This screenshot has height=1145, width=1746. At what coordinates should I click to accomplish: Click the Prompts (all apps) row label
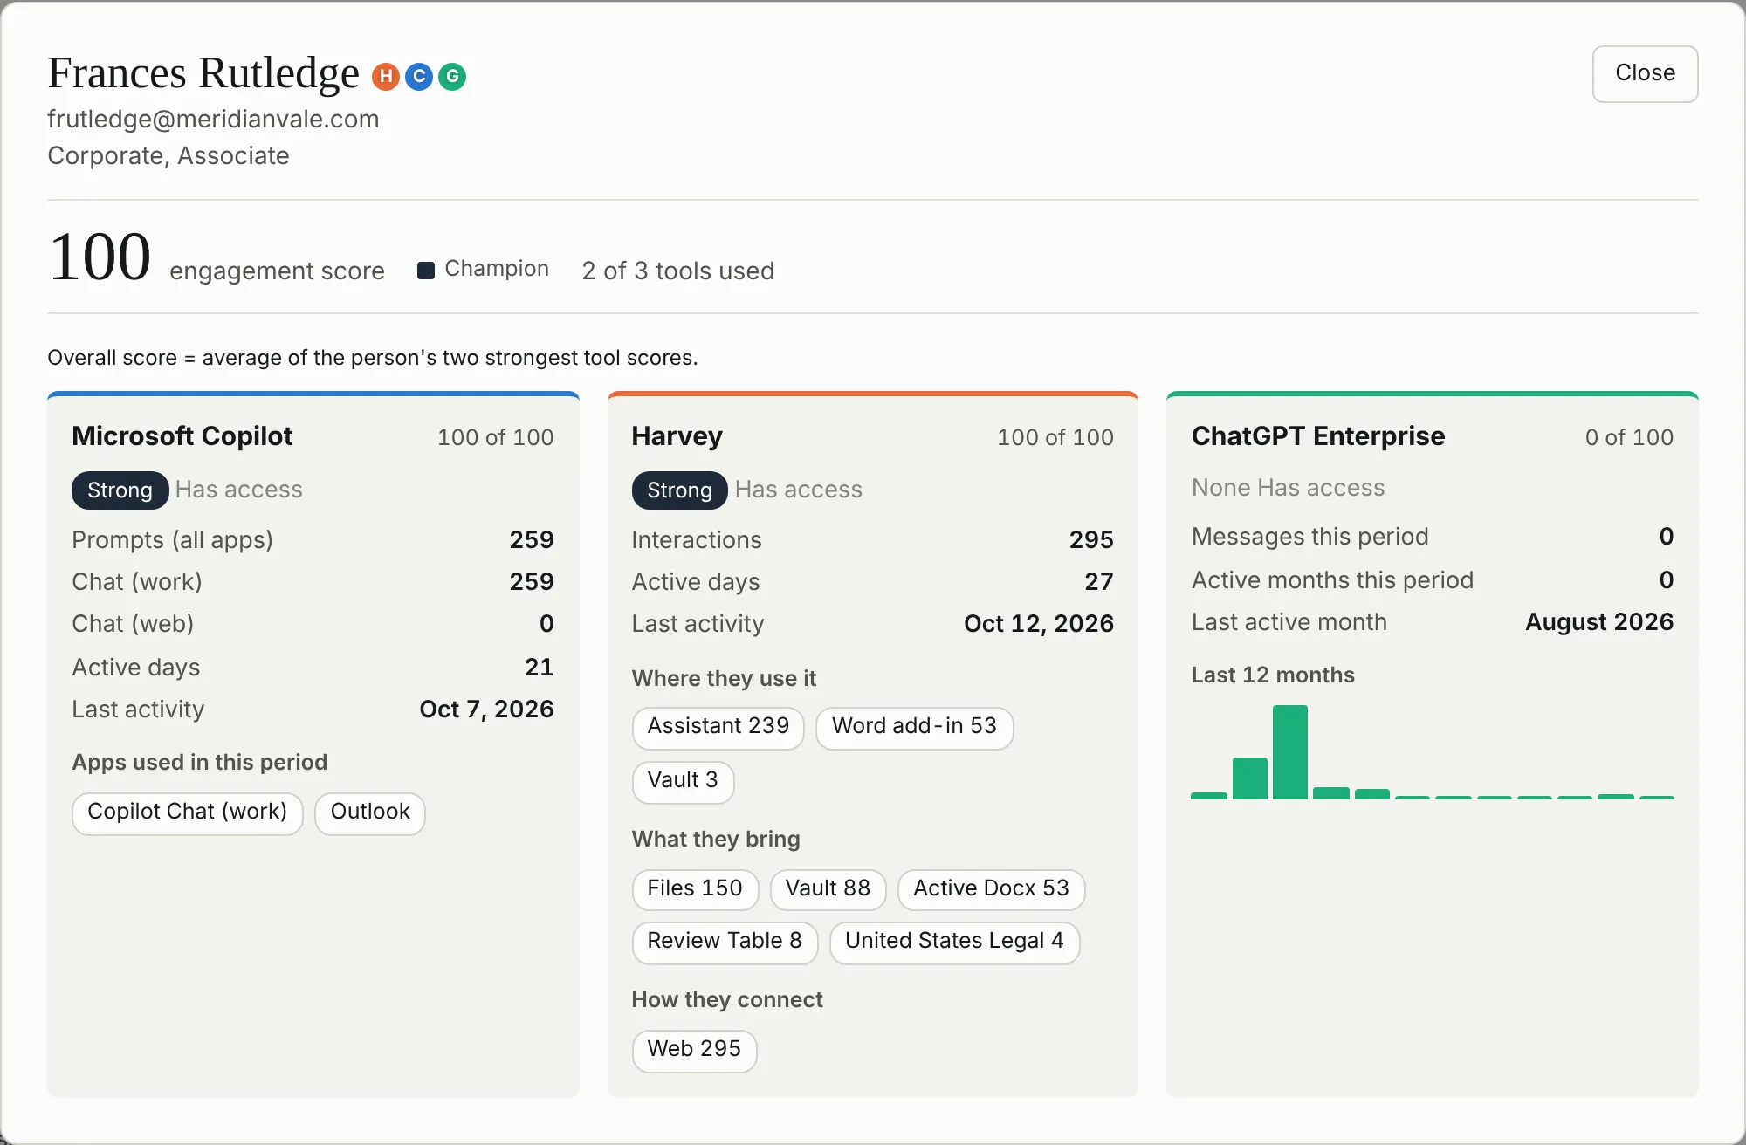172,539
